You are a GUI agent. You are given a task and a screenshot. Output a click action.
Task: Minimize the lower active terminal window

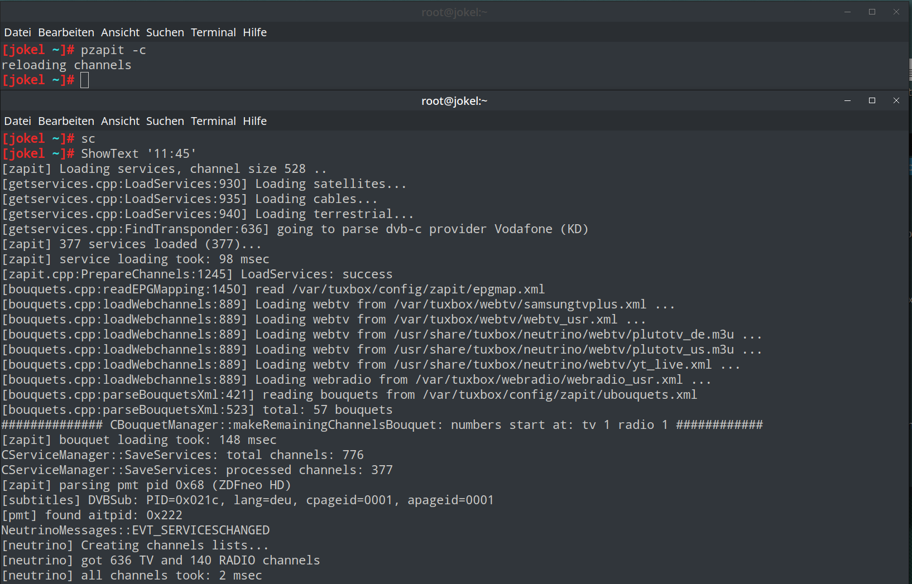pyautogui.click(x=847, y=100)
